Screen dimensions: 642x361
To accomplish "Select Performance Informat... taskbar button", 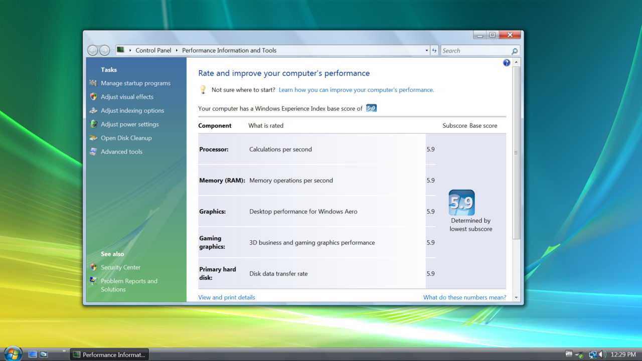I will coord(109,354).
